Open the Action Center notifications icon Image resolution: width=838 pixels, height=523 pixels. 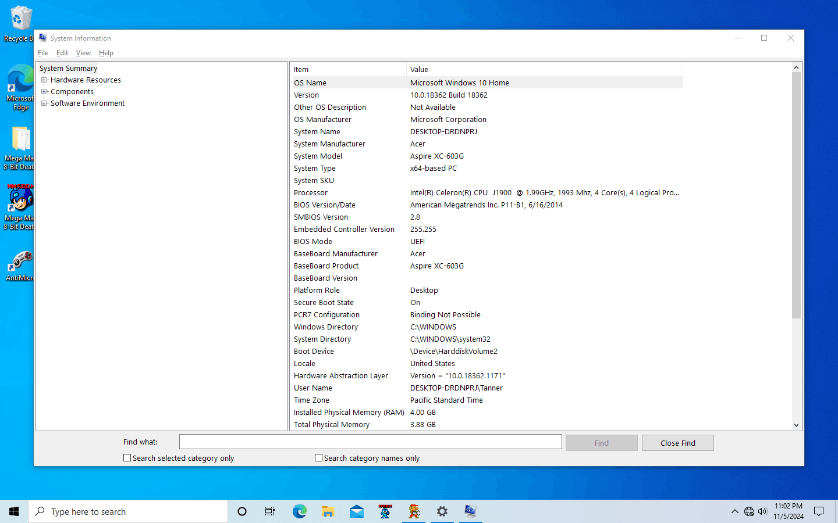click(819, 511)
